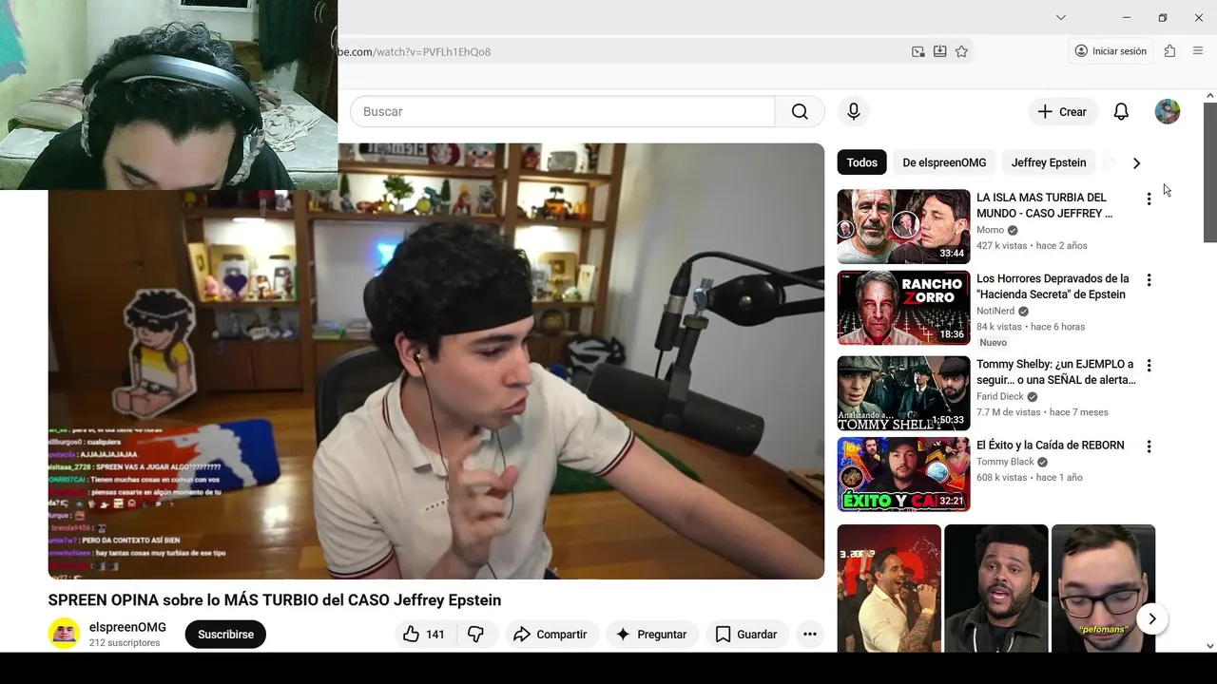Dislike the video with thumbs down
The height and width of the screenshot is (684, 1217).
click(x=476, y=634)
